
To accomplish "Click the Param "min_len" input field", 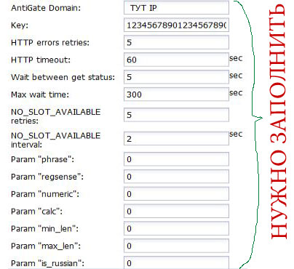I will (176, 228).
